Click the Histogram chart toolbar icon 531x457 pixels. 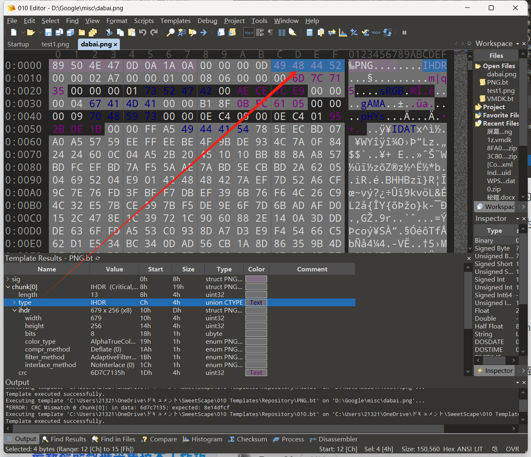pos(343,32)
